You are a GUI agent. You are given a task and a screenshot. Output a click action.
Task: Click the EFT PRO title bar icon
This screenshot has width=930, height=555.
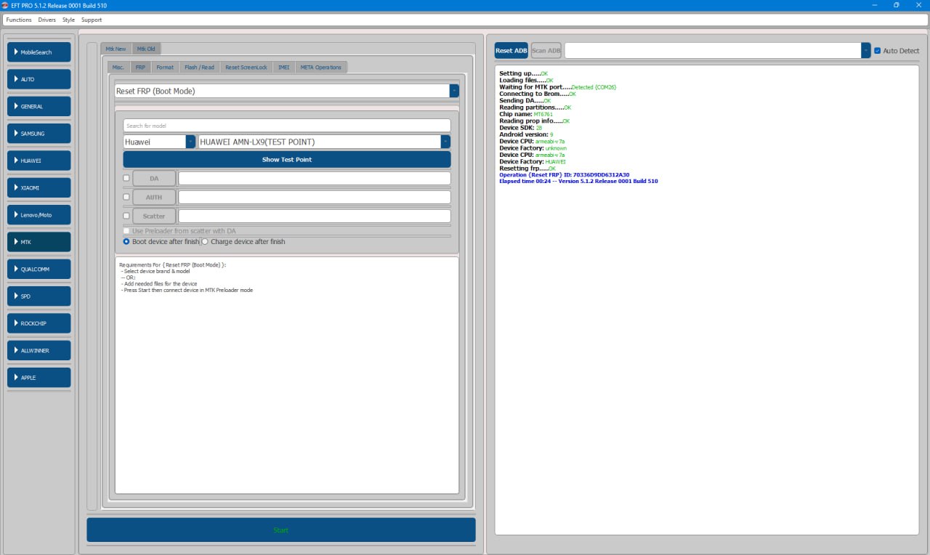[x=5, y=5]
